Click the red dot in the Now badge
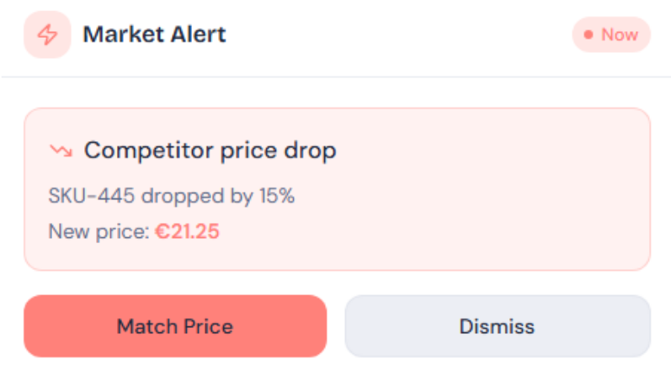 point(588,35)
